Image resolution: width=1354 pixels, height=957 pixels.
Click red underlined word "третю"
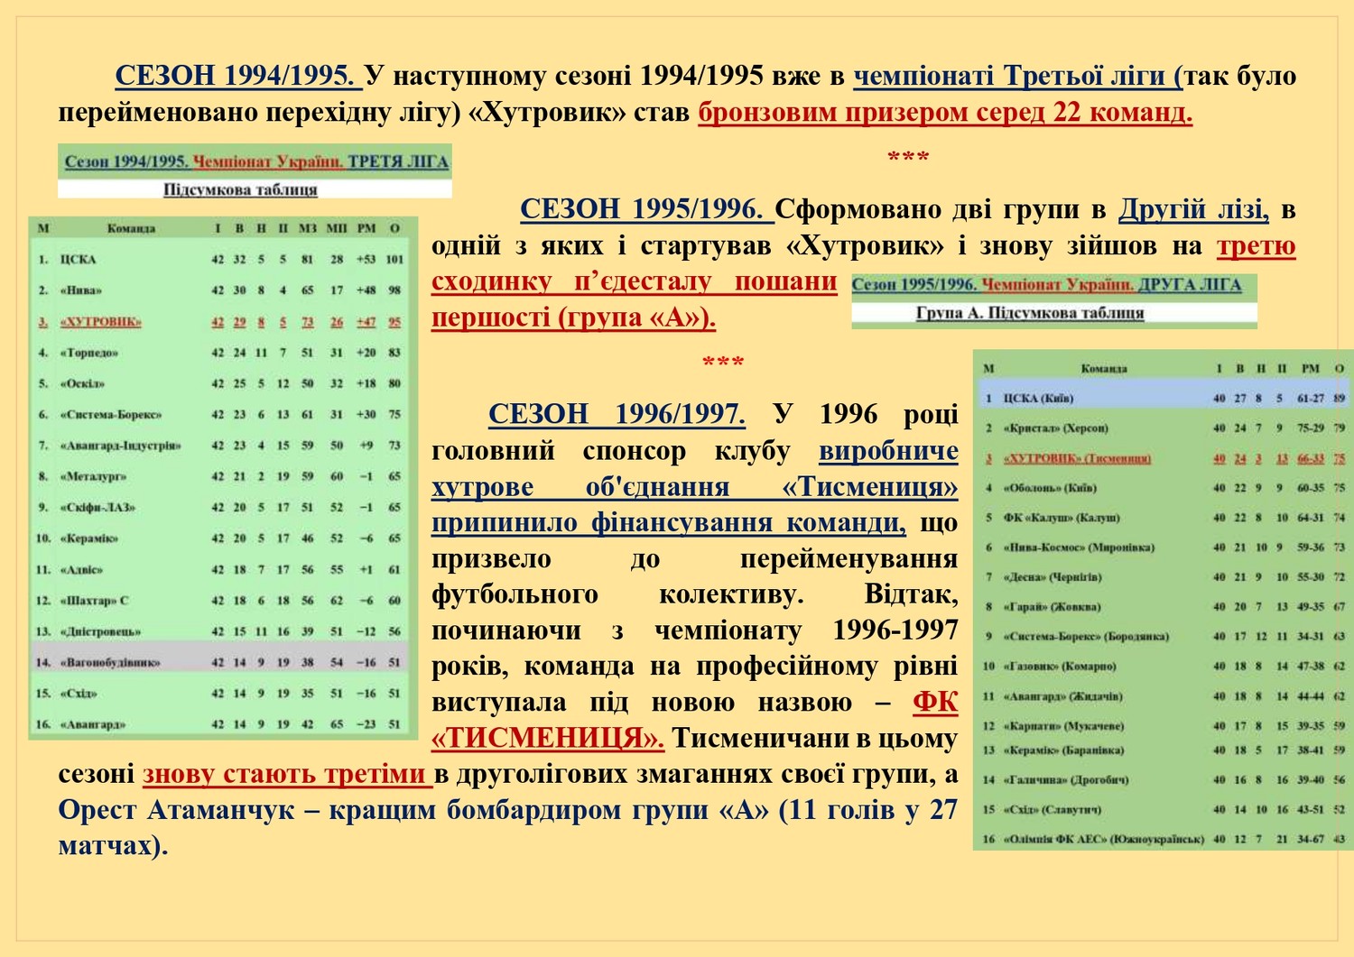tap(1257, 245)
